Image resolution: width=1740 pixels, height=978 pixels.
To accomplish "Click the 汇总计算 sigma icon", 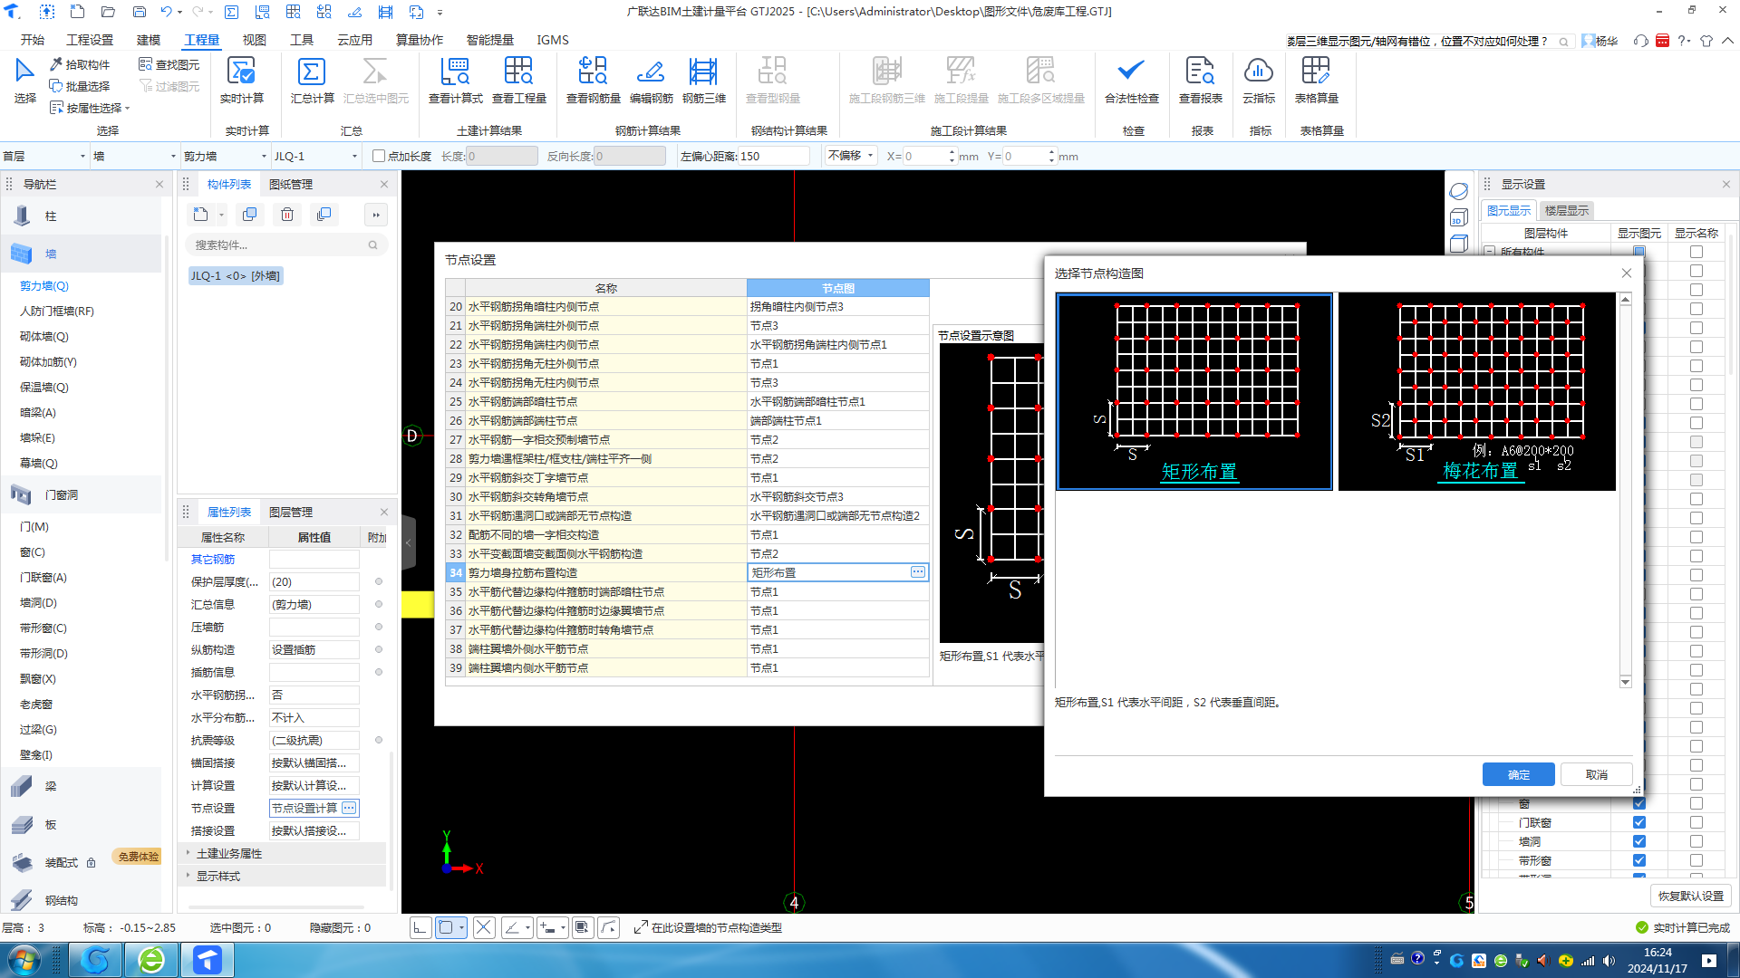I will point(311,72).
